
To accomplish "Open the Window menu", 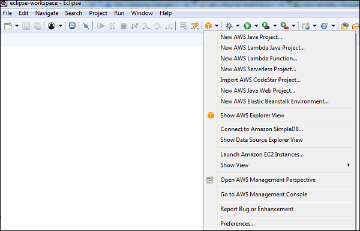I will tap(142, 13).
